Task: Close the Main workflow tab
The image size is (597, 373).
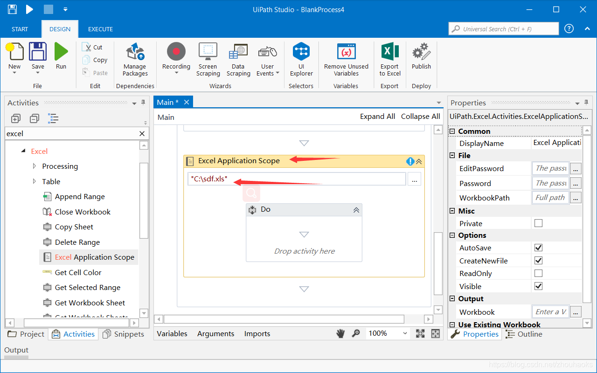Action: point(187,102)
